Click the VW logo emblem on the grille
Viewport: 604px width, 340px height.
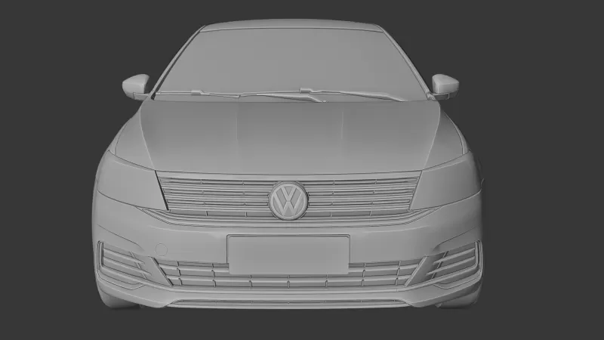(288, 201)
